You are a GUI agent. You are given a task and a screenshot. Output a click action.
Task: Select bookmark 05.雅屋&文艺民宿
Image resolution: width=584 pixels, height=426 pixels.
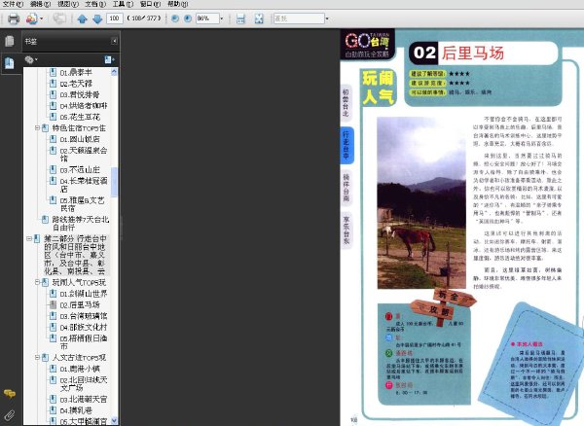(83, 204)
